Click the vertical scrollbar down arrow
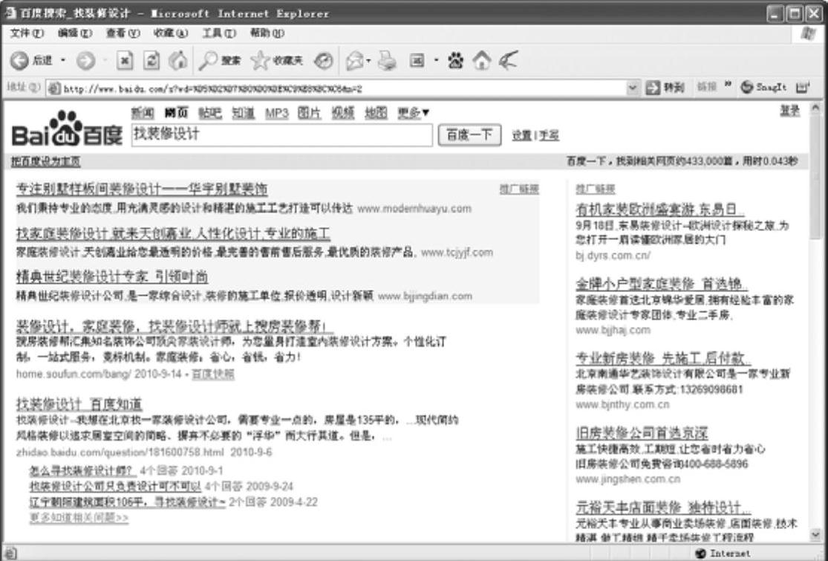Image resolution: width=828 pixels, height=561 pixels. 815,535
